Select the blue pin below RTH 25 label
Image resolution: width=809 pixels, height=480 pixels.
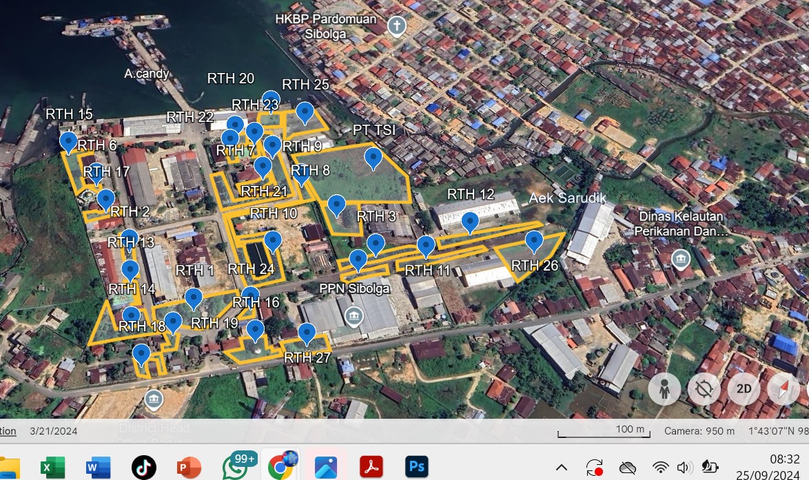click(x=305, y=112)
